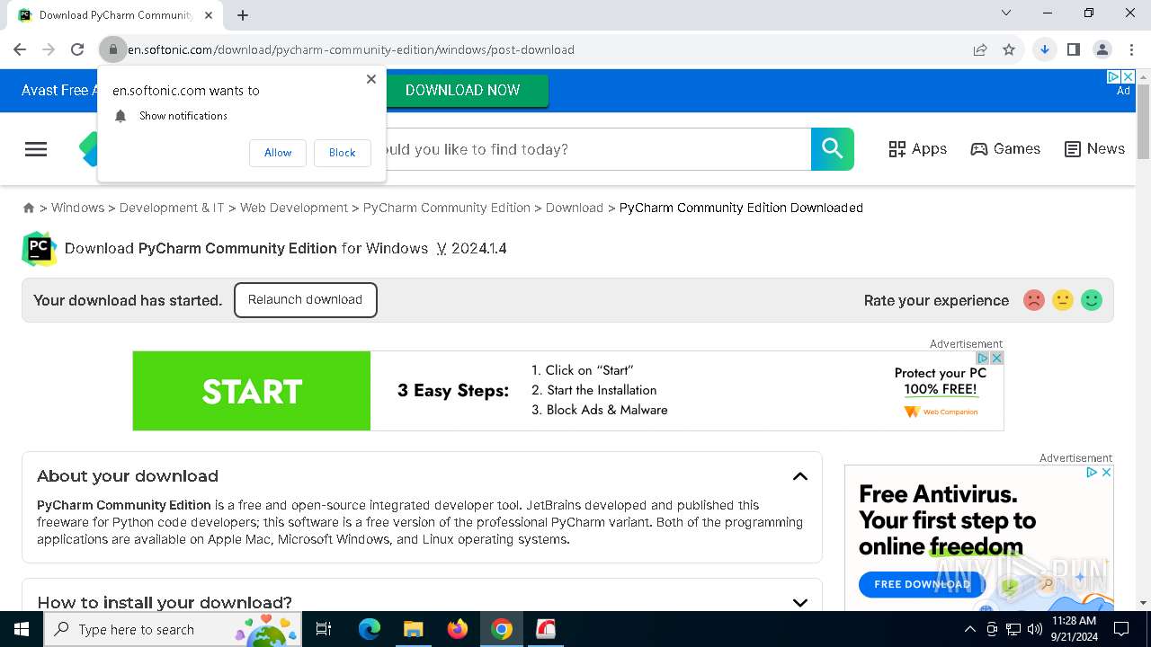The height and width of the screenshot is (647, 1151).
Task: Reload the Softonic page
Action: click(x=77, y=49)
